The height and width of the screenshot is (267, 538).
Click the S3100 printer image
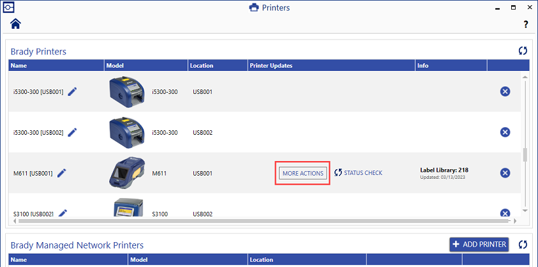point(128,208)
